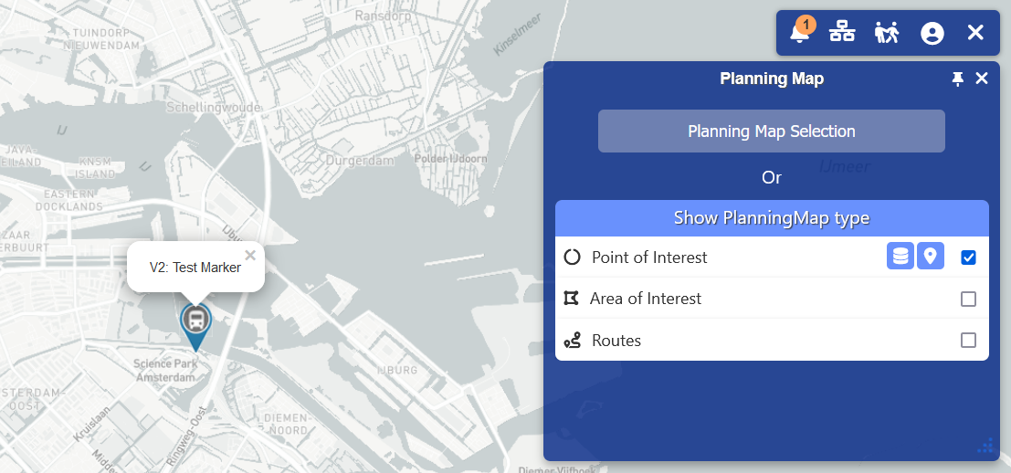
Task: Click the Show PlanningMap type header
Action: click(771, 218)
